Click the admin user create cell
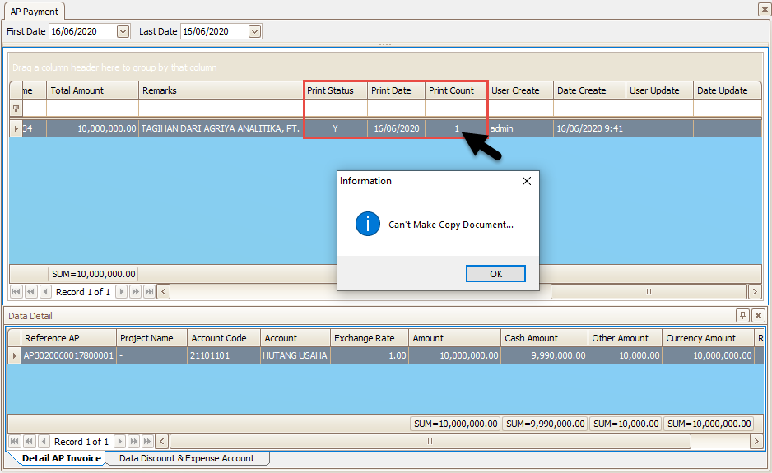This screenshot has height=473, width=772. (x=520, y=128)
